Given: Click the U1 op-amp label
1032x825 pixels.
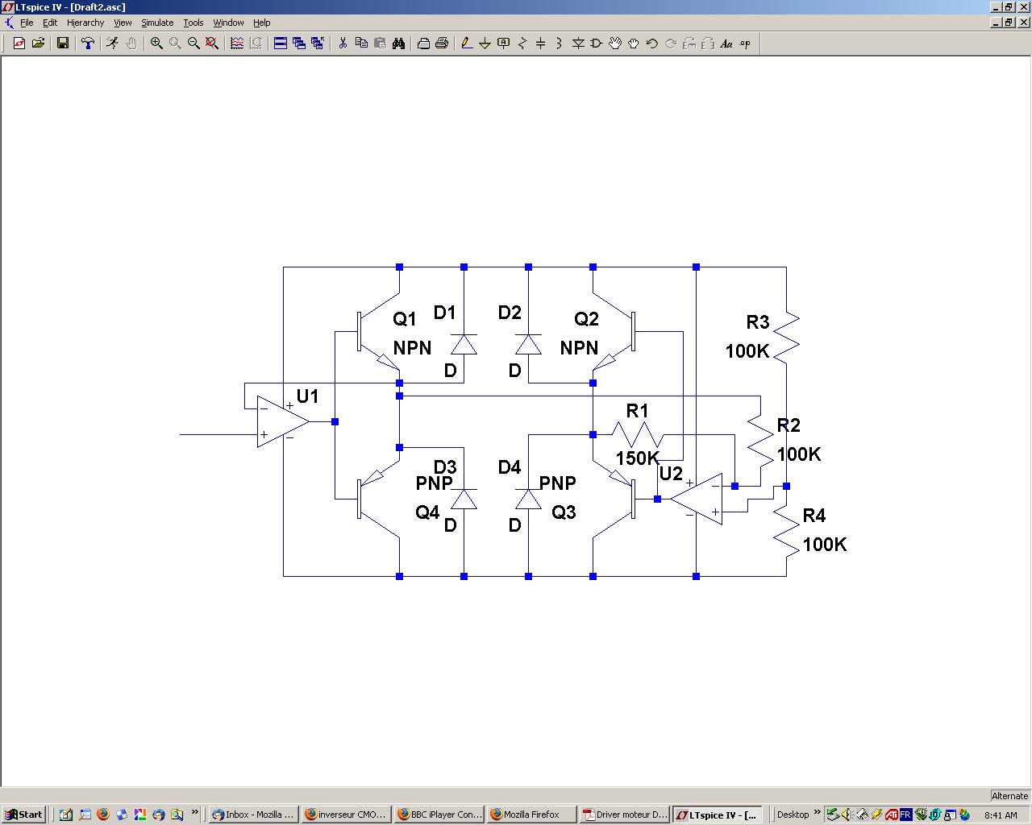Looking at the screenshot, I should pos(308,396).
